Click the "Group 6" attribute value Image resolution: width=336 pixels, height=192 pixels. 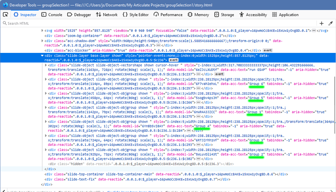257,84
